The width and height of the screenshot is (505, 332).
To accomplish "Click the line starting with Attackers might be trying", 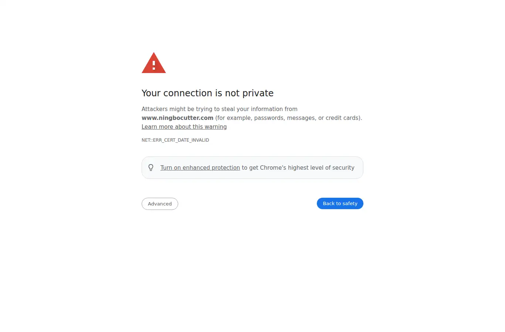I will click(x=220, y=109).
